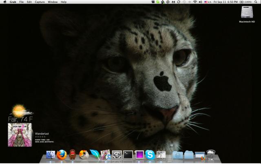The image size is (261, 164).
Task: Open the second folder stack in the Dock
Action: [x=189, y=155]
